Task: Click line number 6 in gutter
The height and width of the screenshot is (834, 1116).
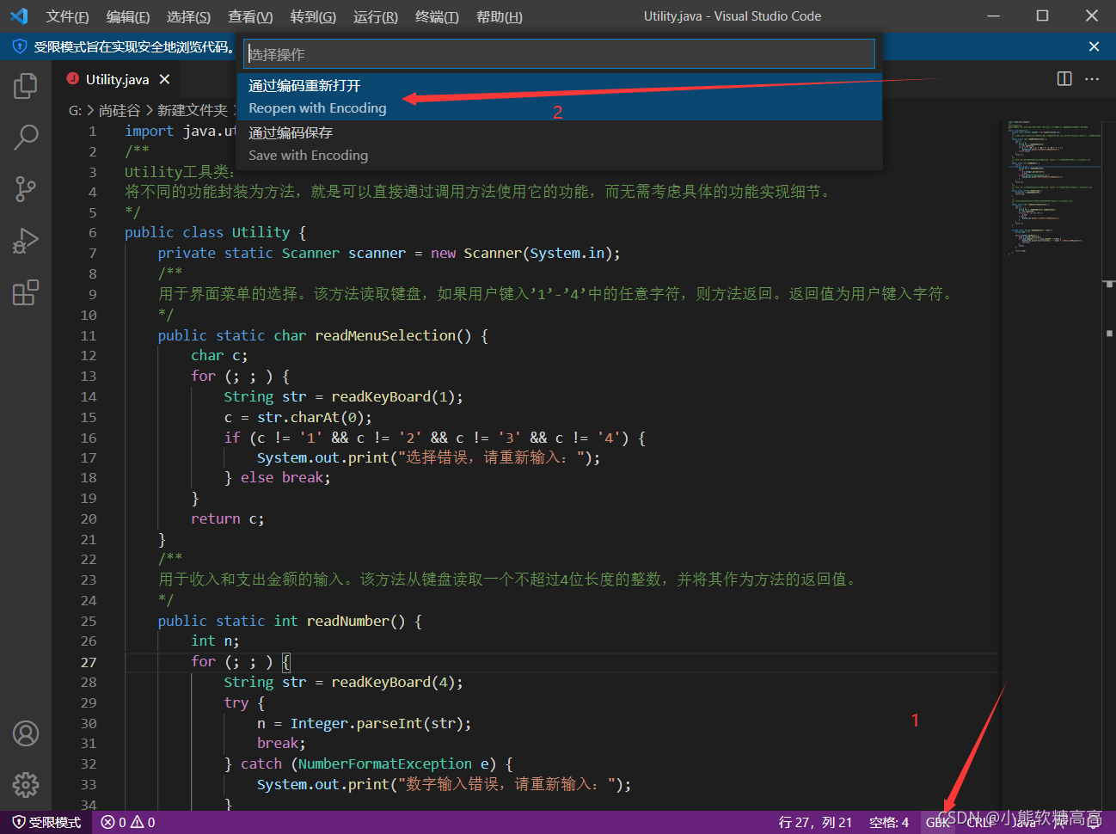Action: pos(93,233)
